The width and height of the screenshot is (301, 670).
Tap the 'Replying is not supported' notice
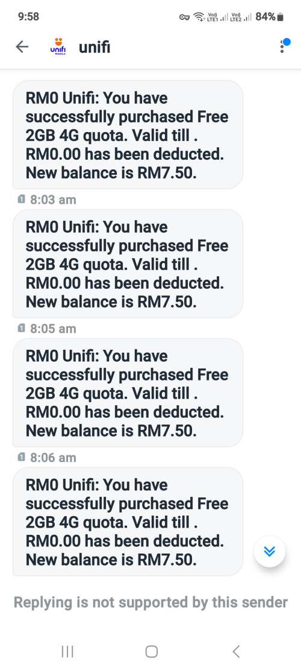[151, 602]
